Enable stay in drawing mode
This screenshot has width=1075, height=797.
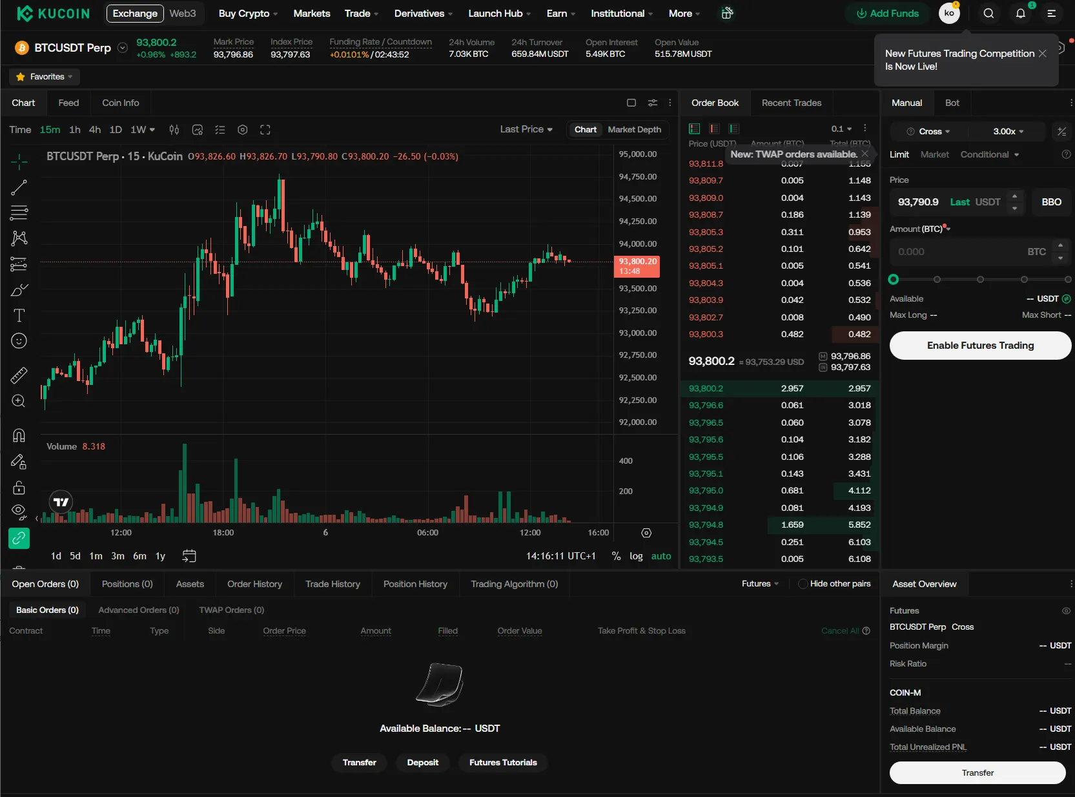[19, 461]
